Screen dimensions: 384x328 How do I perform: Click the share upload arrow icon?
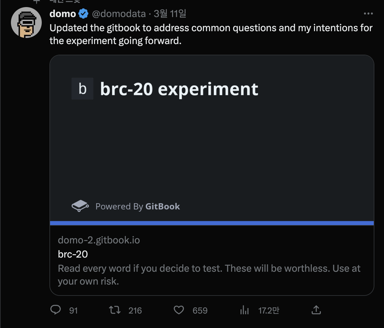click(316, 310)
